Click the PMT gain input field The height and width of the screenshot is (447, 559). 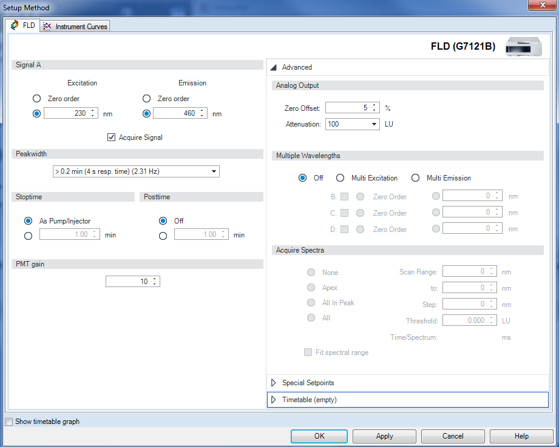pos(128,281)
